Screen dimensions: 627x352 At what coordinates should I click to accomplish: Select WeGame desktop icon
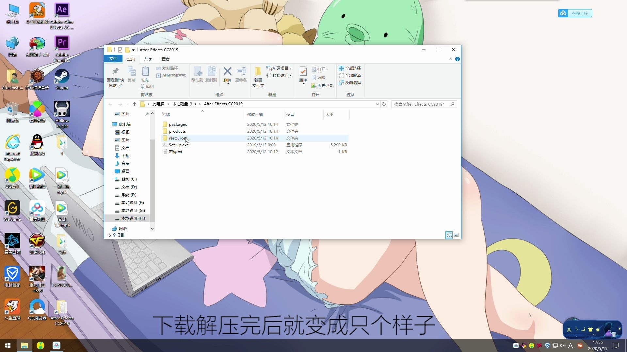pos(12,211)
